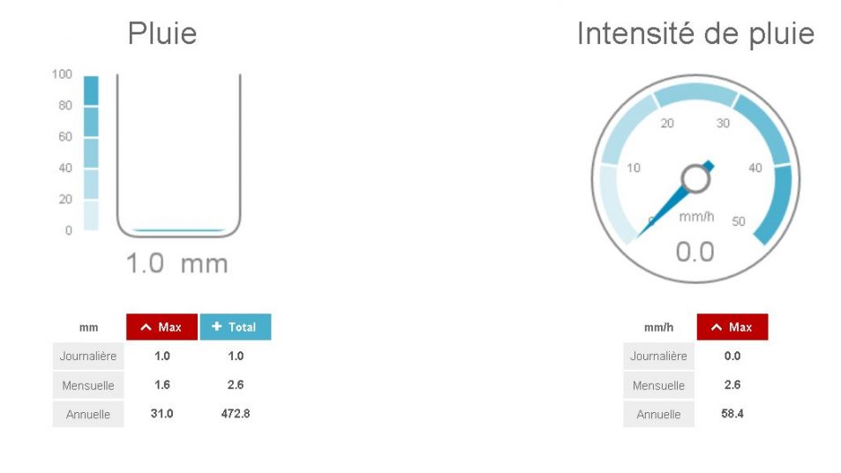
Task: Click the red Max button under rain intensity
Action: point(732,327)
